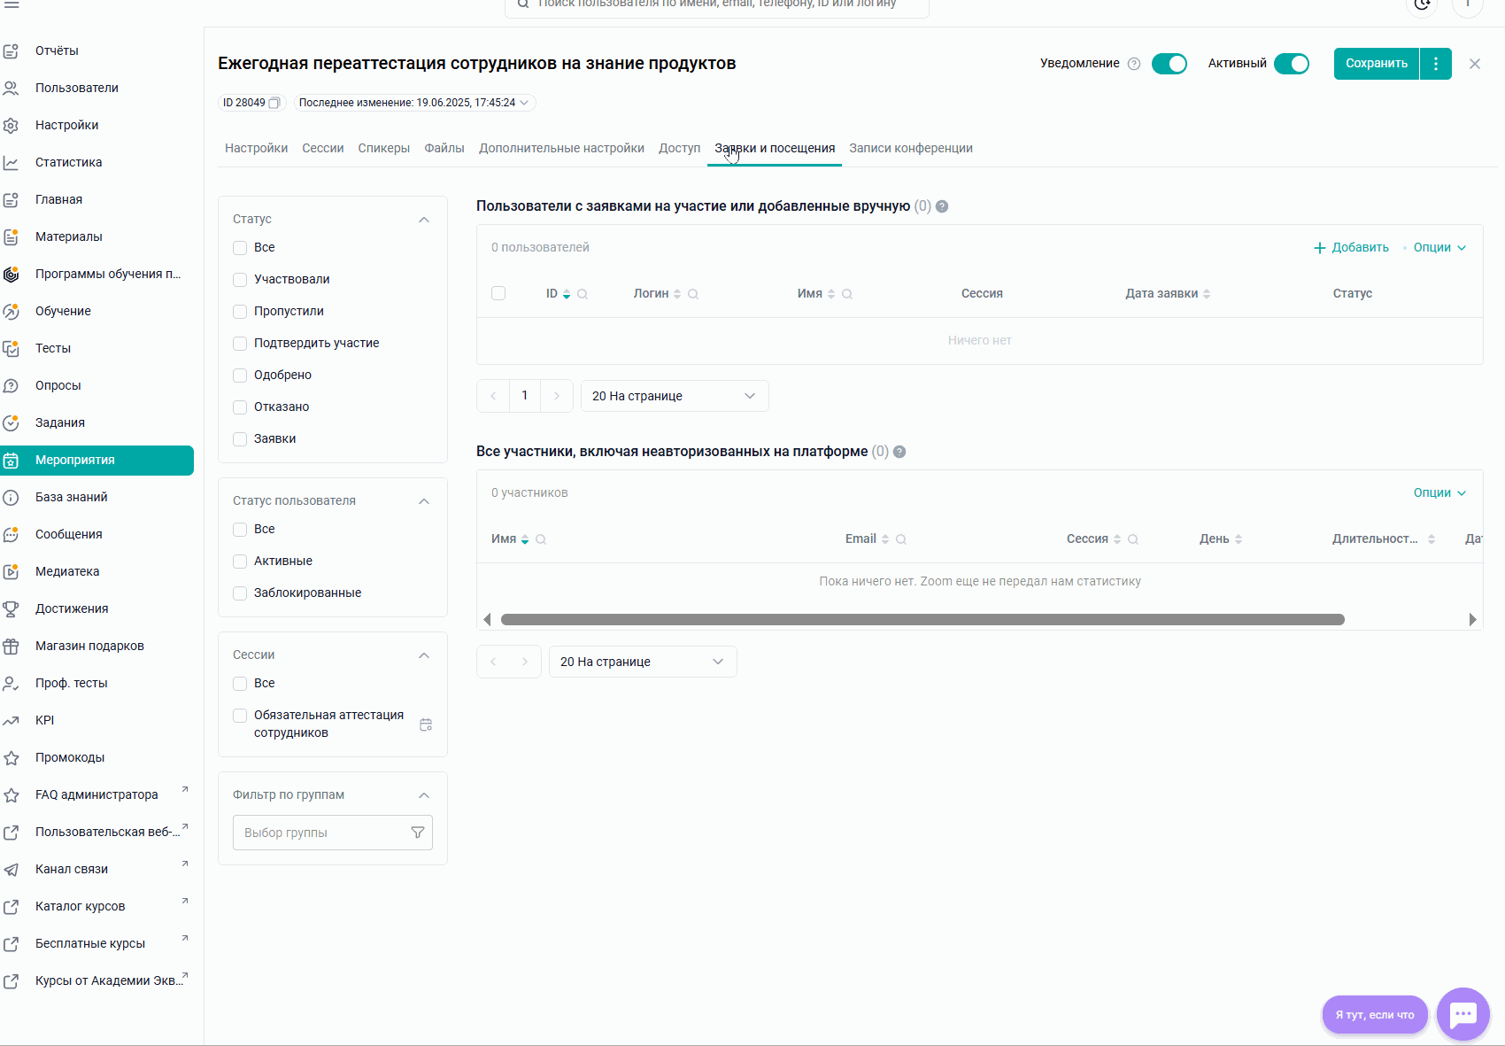
Task: Open the chat bubble widget
Action: 1463,1014
